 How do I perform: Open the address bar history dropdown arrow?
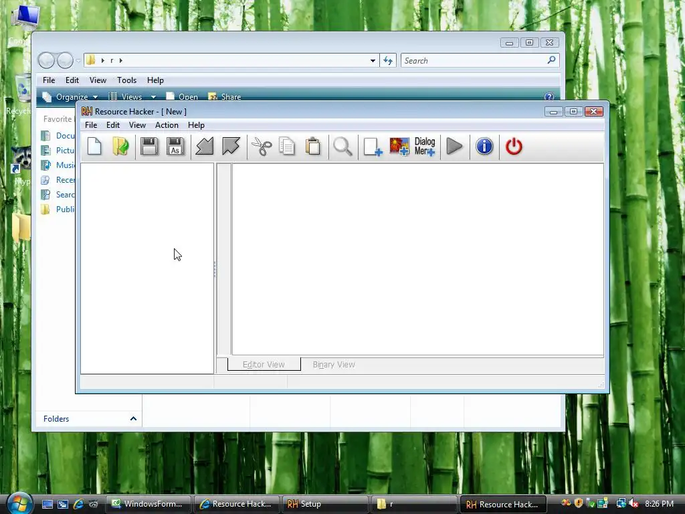(373, 60)
